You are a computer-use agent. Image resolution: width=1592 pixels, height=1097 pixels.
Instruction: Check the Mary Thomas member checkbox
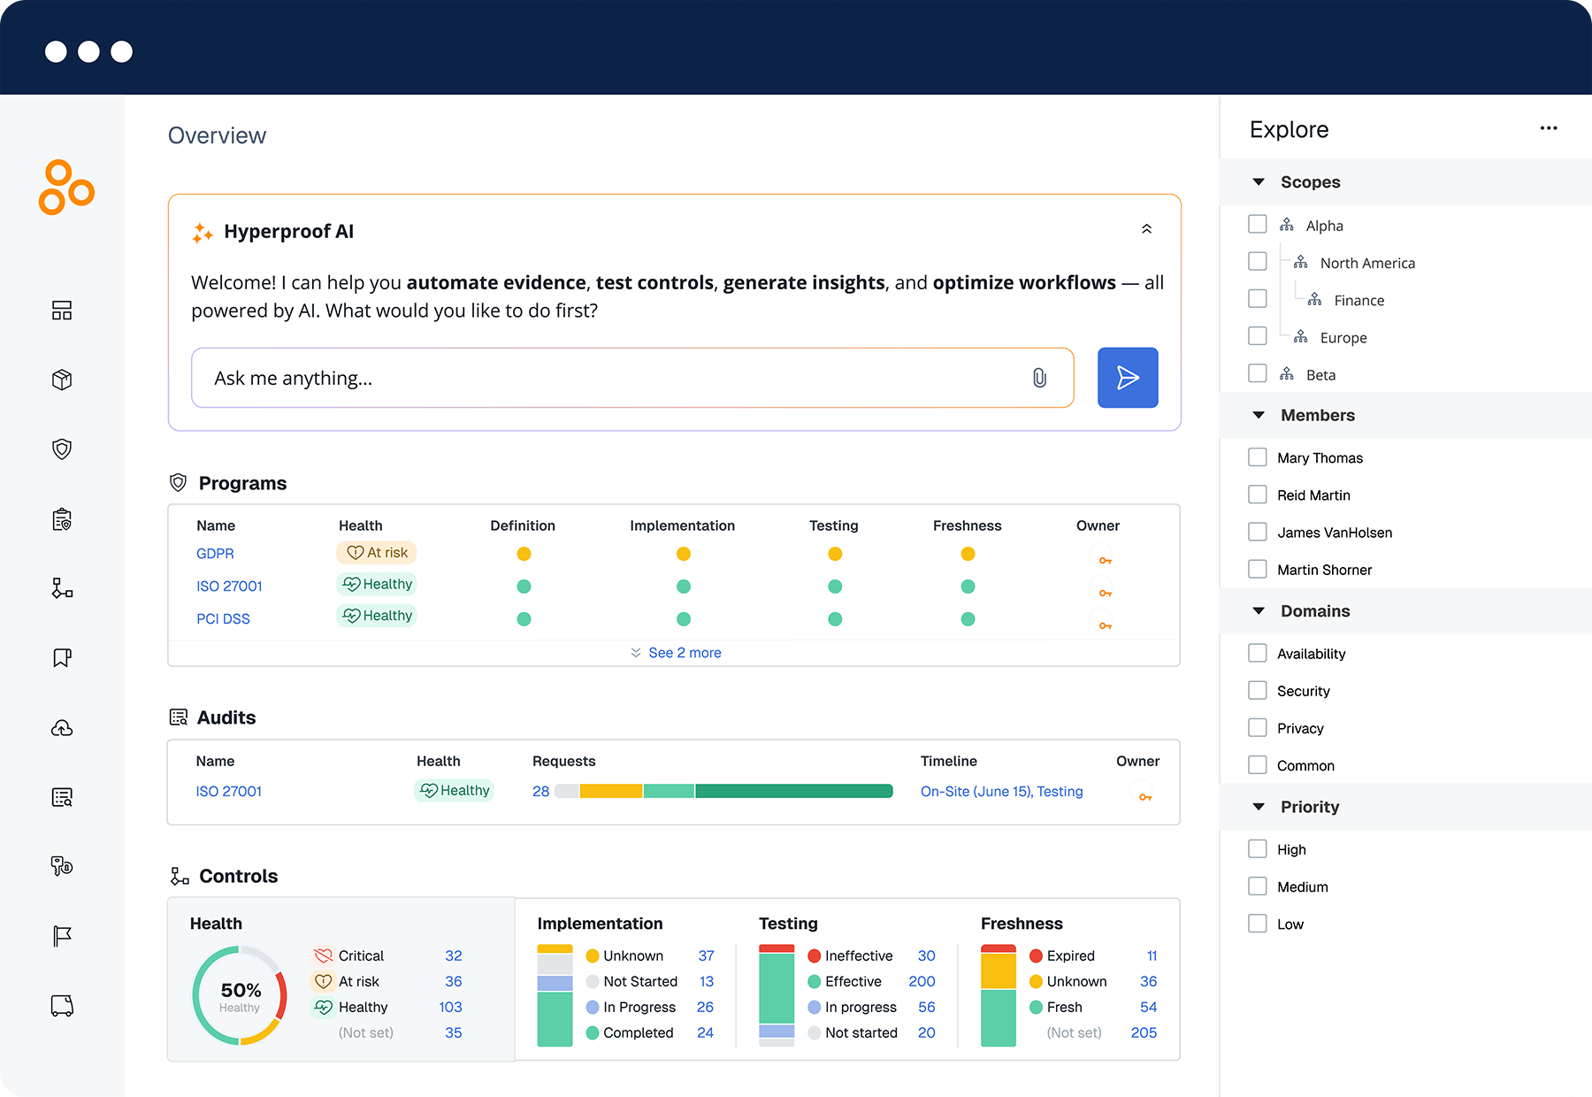pyautogui.click(x=1257, y=456)
